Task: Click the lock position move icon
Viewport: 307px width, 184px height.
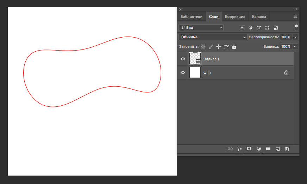Action: tap(218, 46)
